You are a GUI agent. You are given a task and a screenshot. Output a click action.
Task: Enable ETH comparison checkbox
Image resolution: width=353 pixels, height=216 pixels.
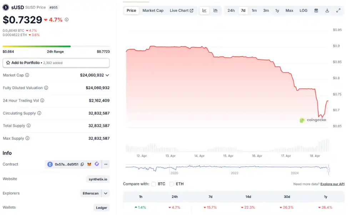[x=172, y=184]
